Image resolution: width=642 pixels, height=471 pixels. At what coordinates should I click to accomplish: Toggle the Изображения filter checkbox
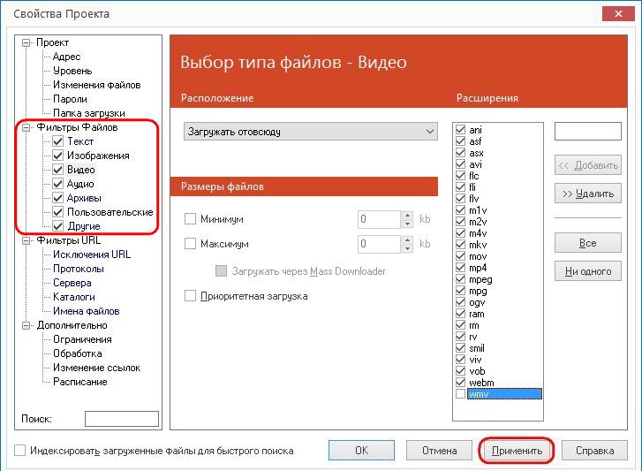(57, 156)
